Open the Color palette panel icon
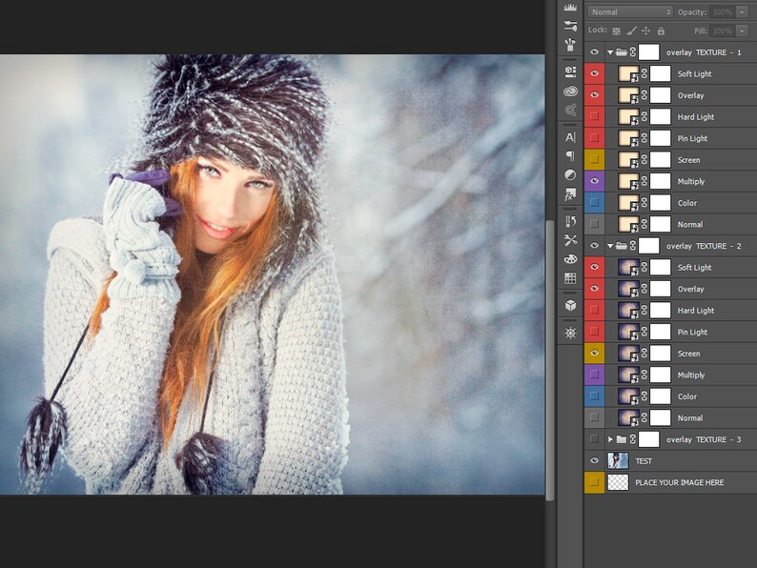 [570, 259]
